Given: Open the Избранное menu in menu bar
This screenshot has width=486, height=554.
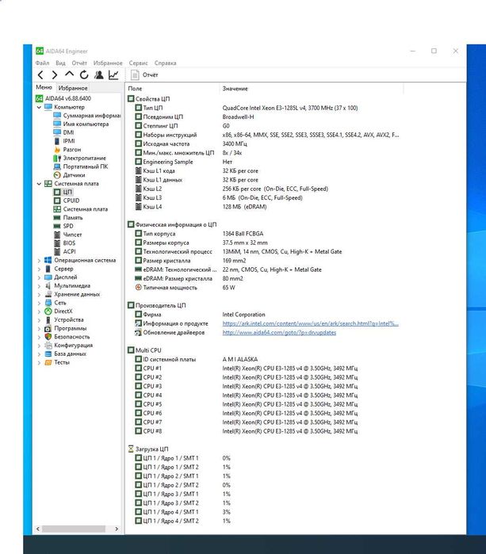Looking at the screenshot, I should click(x=108, y=63).
